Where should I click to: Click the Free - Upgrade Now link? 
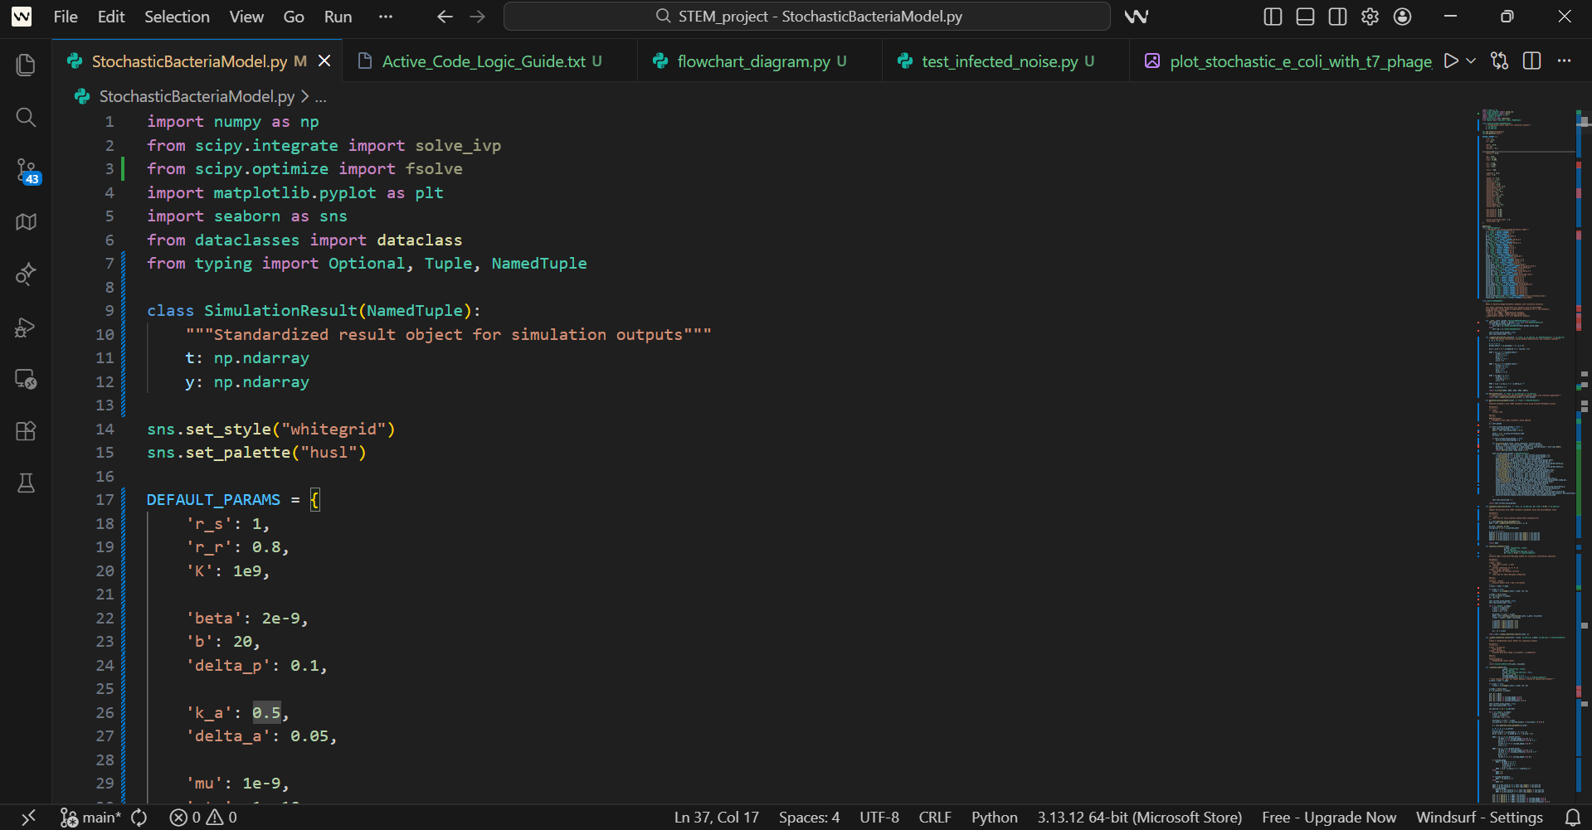(1328, 817)
